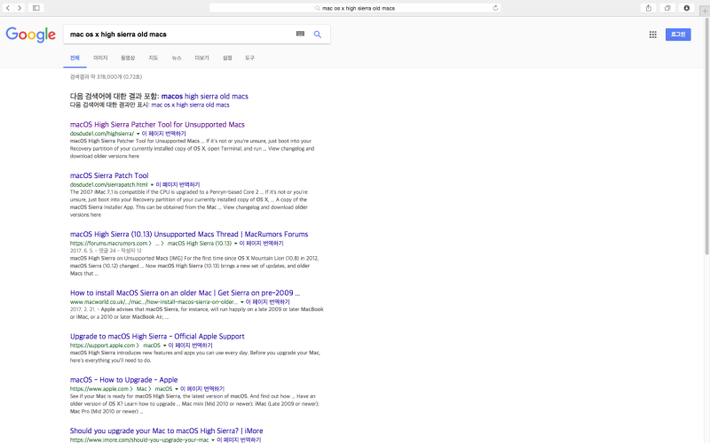Translate the macworld.co.uk page link

coord(268,302)
